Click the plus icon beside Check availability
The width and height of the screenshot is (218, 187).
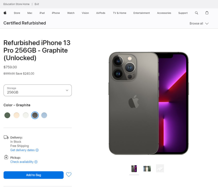point(36,162)
